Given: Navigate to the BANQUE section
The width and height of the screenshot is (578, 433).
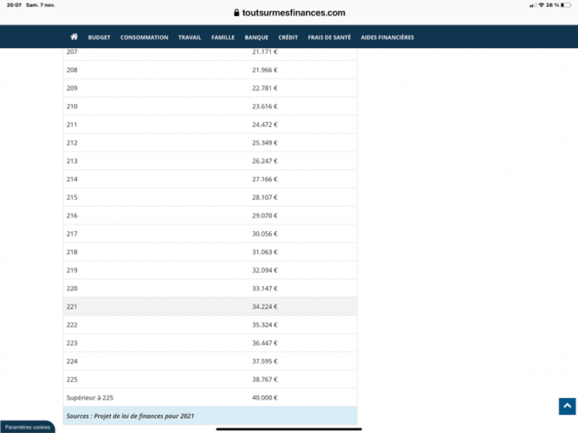Looking at the screenshot, I should tap(256, 38).
